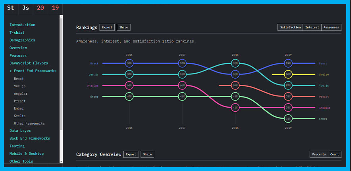The width and height of the screenshot is (351, 171).
Task: Click sidebar scrollbar up arrow
Action: (61, 17)
